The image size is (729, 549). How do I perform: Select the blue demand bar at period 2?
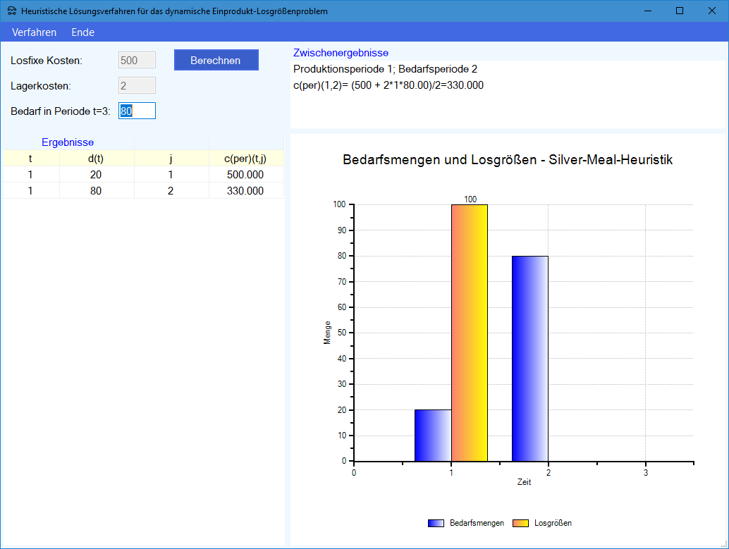tap(529, 358)
